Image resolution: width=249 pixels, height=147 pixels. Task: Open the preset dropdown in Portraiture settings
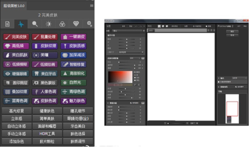128,31
